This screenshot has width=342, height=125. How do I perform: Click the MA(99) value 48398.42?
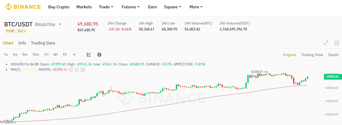[60, 70]
